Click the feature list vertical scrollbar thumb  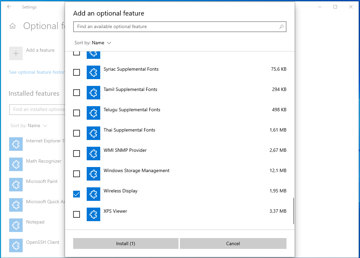point(293,211)
